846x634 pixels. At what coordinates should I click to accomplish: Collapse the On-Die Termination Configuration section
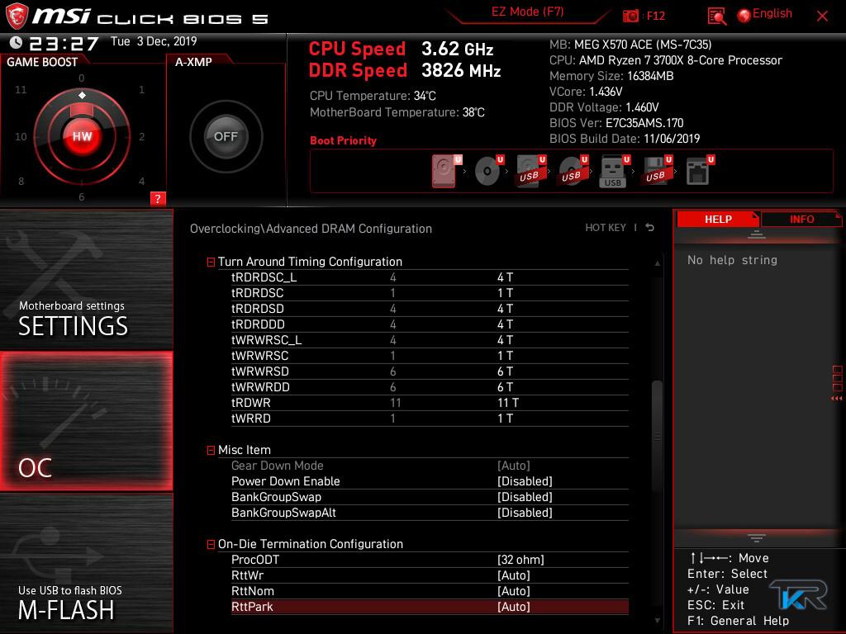pos(211,545)
